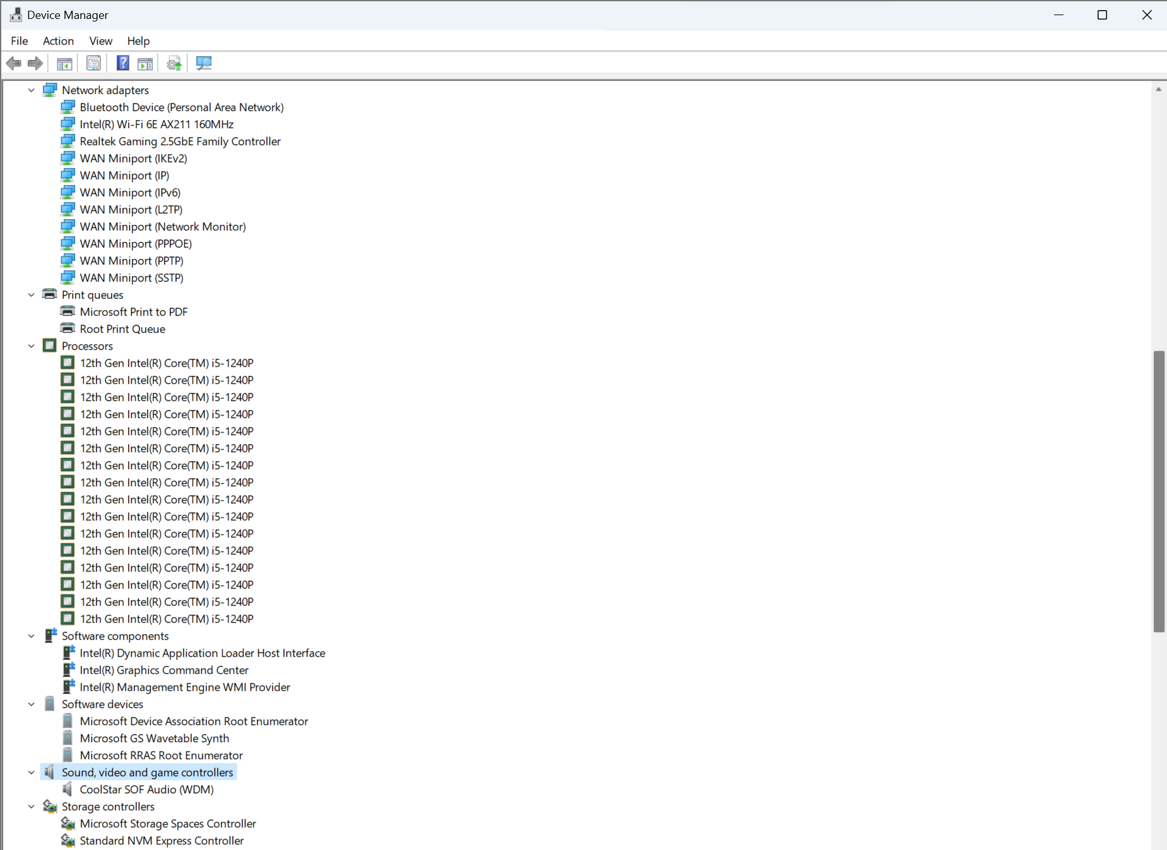Viewport: 1167px width, 850px height.
Task: Select CoolStar SOF Audio (WDM) device
Action: (x=146, y=789)
